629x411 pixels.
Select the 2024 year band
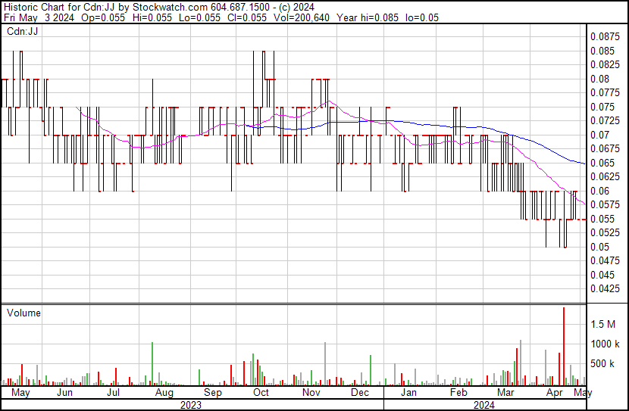484,405
